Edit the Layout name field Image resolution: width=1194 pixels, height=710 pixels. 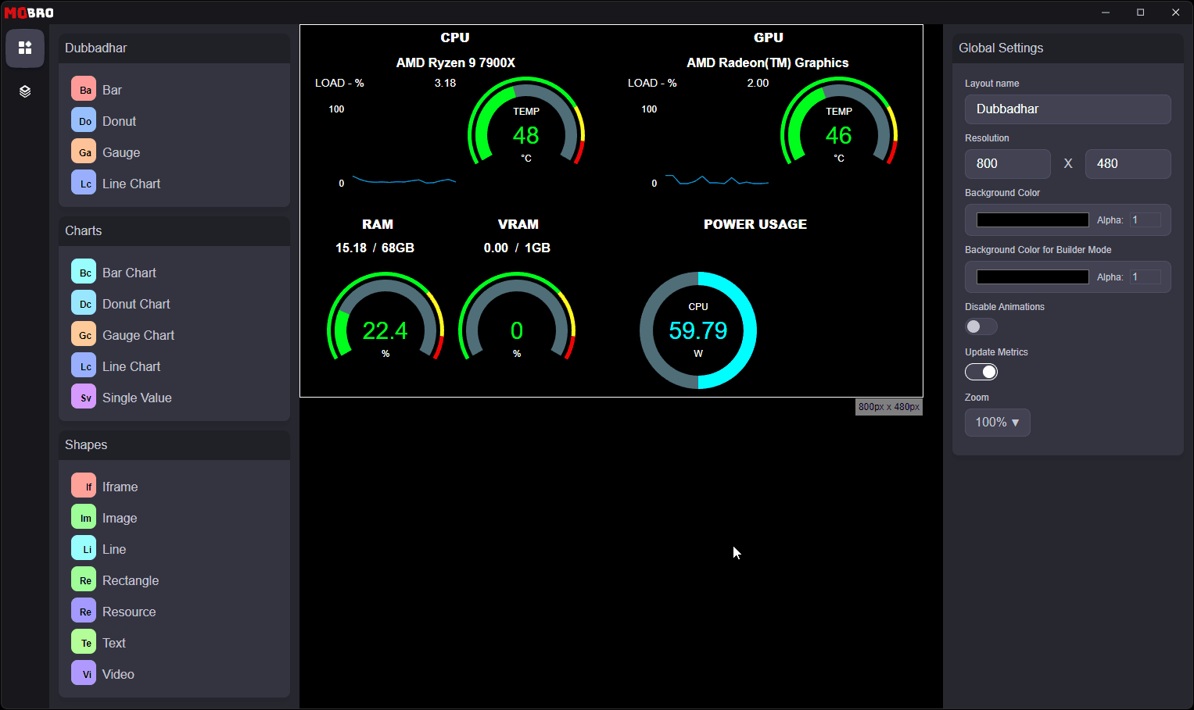tap(1067, 109)
